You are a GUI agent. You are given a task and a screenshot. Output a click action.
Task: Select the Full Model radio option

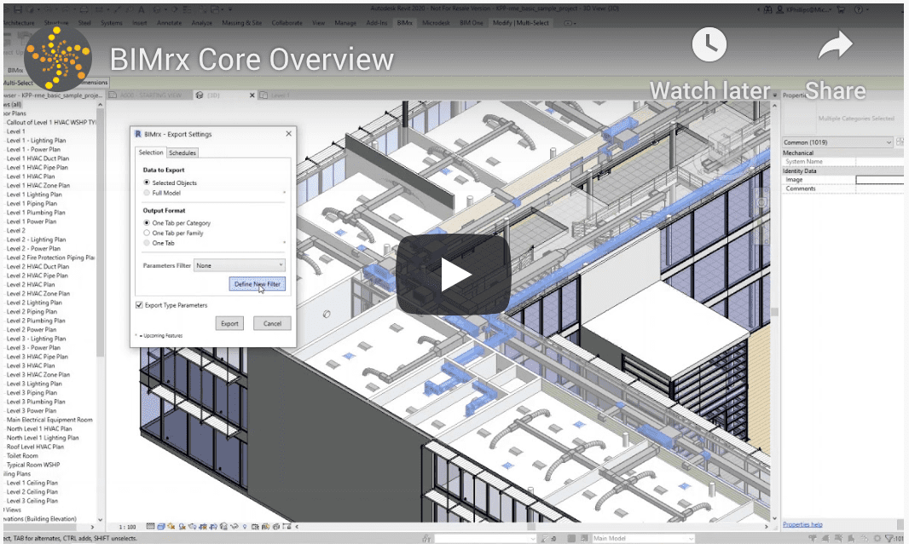[x=147, y=193]
